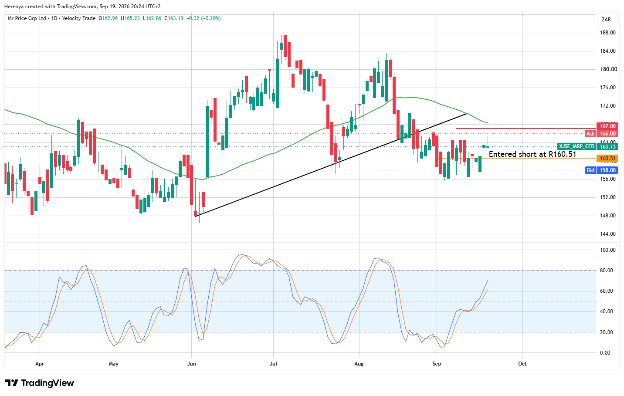
Task: Click the Velocity Trade source label
Action: click(x=79, y=18)
